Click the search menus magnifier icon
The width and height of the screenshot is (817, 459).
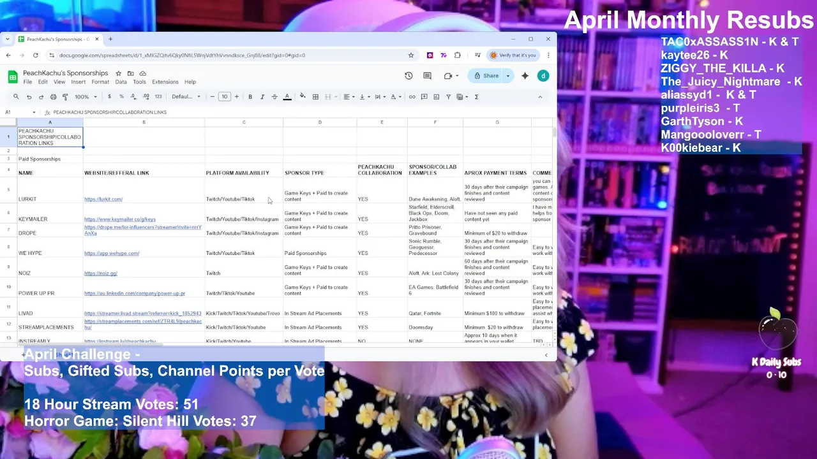[16, 97]
